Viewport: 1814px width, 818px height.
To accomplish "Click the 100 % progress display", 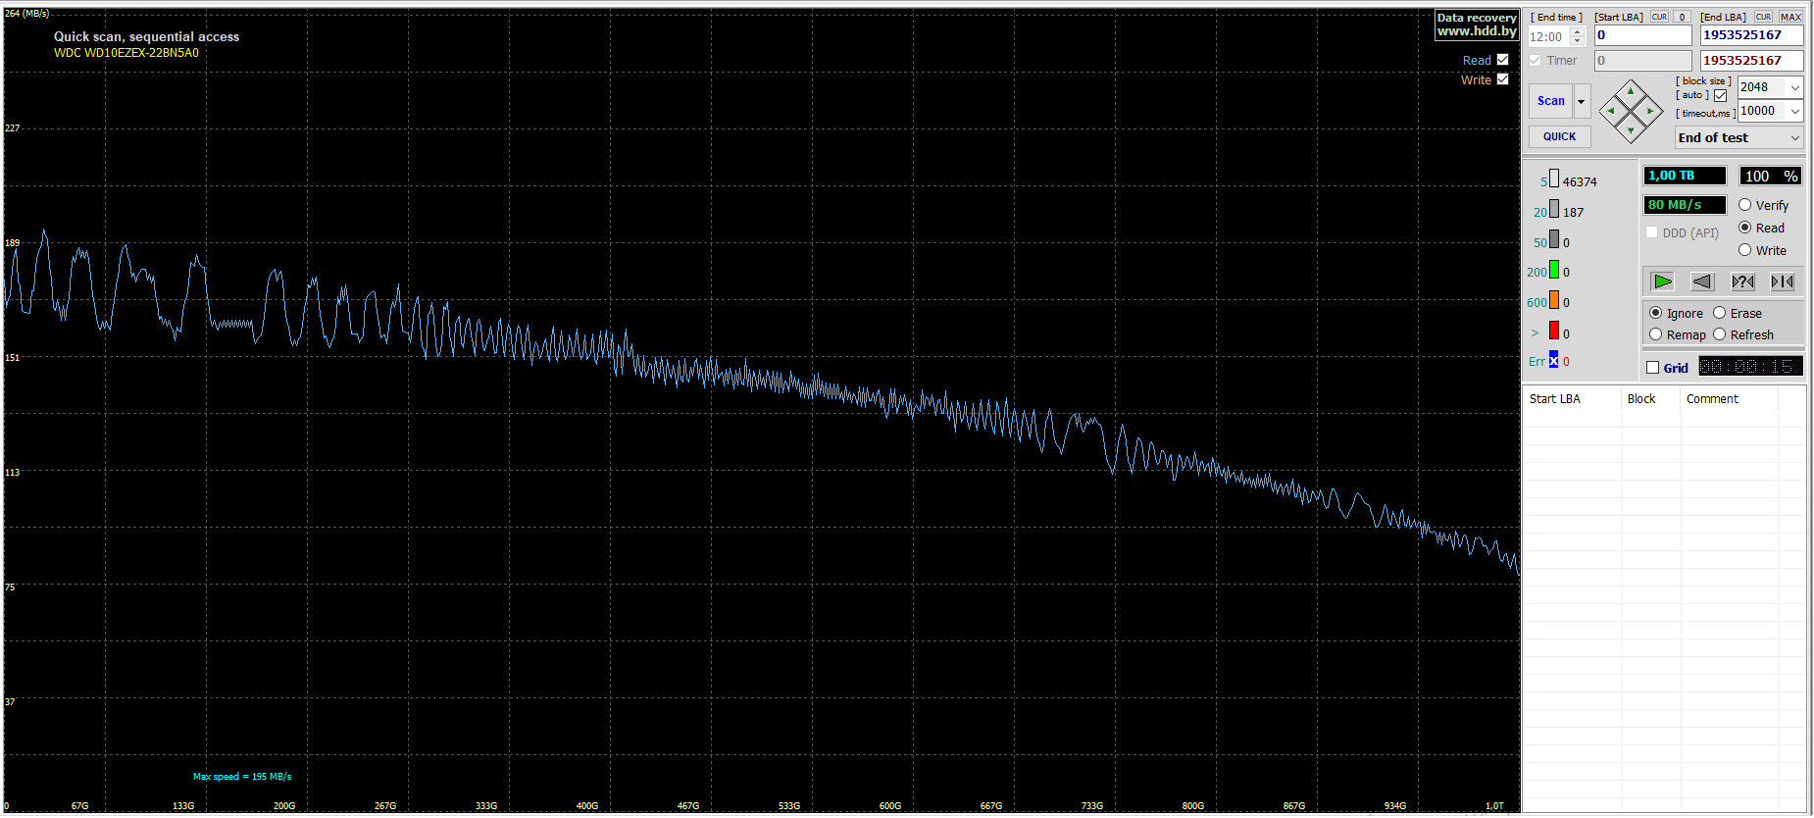I will pyautogui.click(x=1771, y=177).
